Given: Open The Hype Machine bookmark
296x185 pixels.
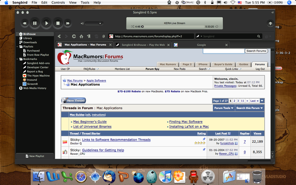Looking at the screenshot, I should (x=38, y=75).
